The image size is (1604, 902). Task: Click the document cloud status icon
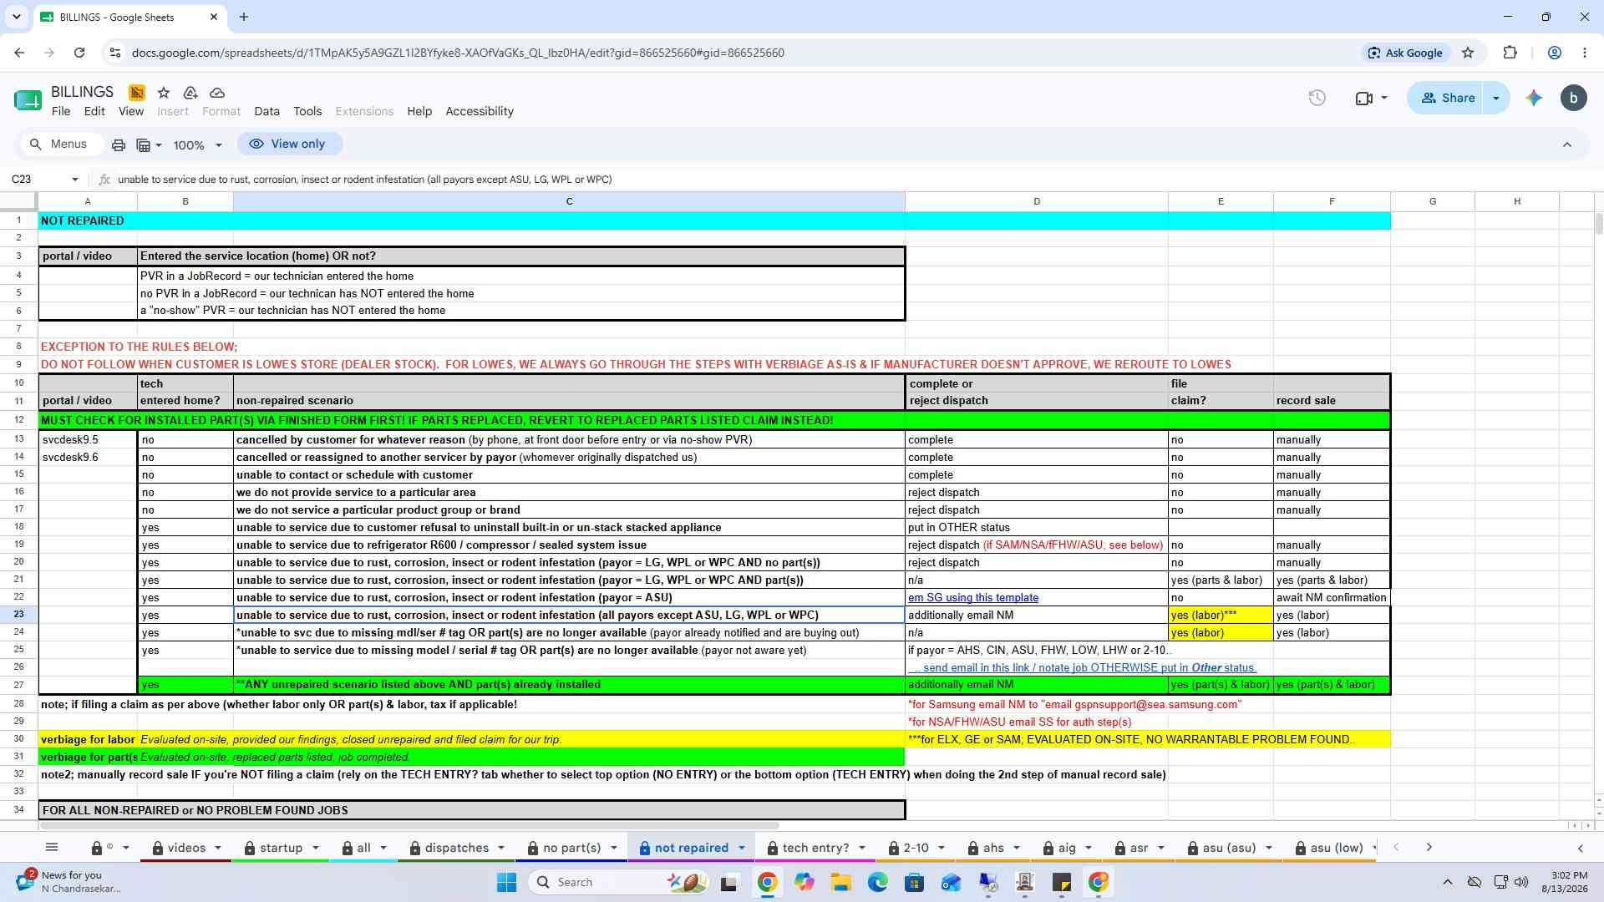pos(217,93)
